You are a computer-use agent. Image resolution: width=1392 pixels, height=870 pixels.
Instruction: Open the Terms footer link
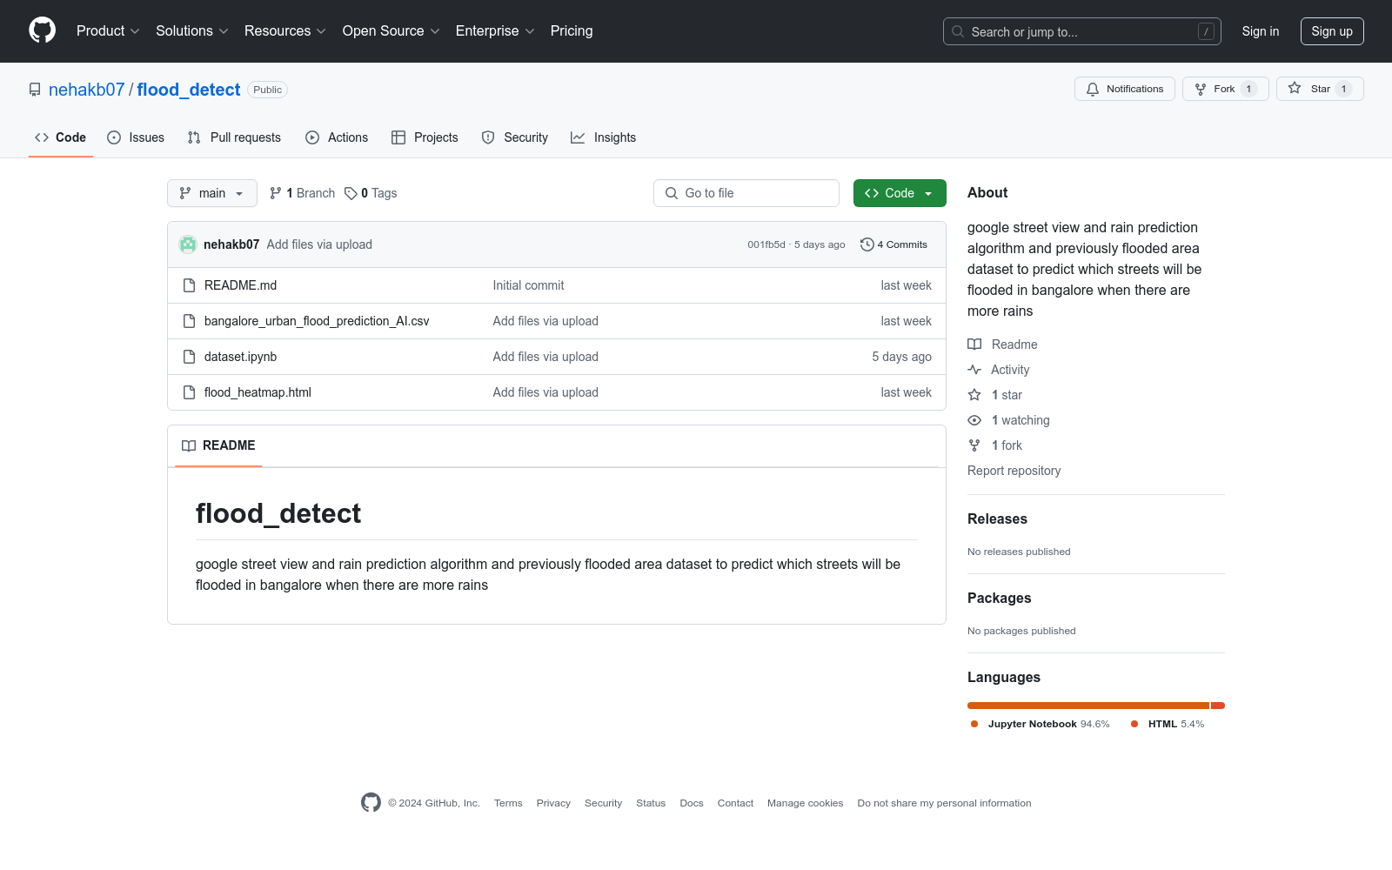coord(508,803)
